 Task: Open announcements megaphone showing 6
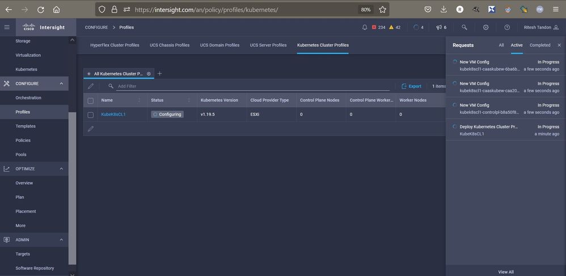pyautogui.click(x=441, y=27)
